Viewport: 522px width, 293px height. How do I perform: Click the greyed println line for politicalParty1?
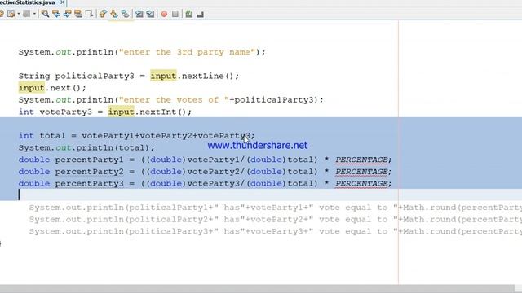point(276,208)
